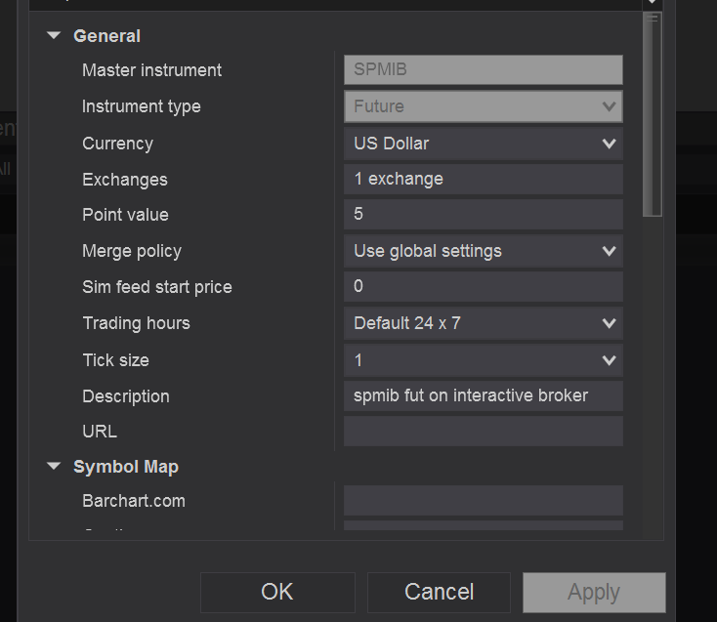
Task: Click the Point value input field
Action: pos(483,215)
